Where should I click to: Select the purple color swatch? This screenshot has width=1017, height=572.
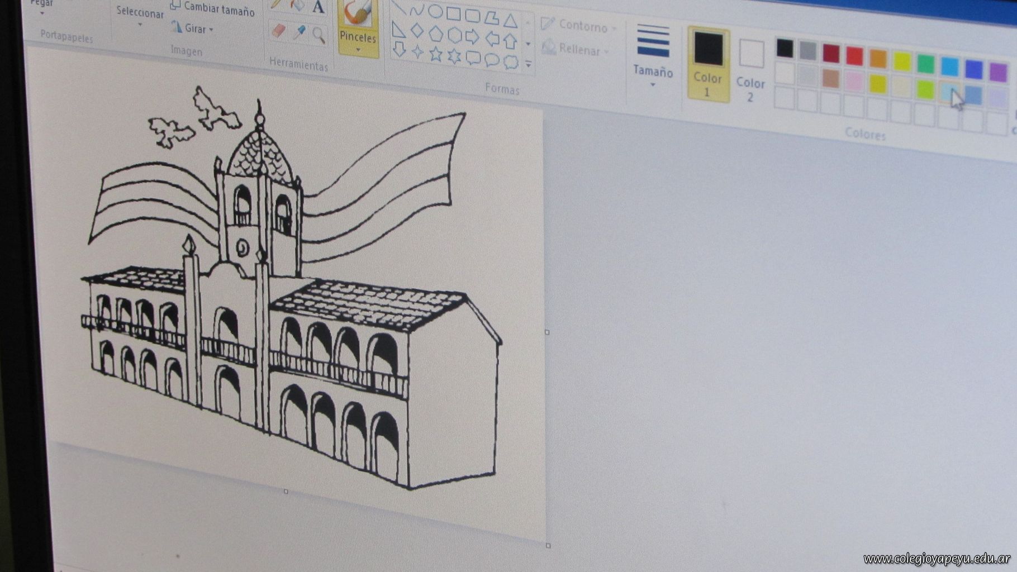click(x=998, y=71)
